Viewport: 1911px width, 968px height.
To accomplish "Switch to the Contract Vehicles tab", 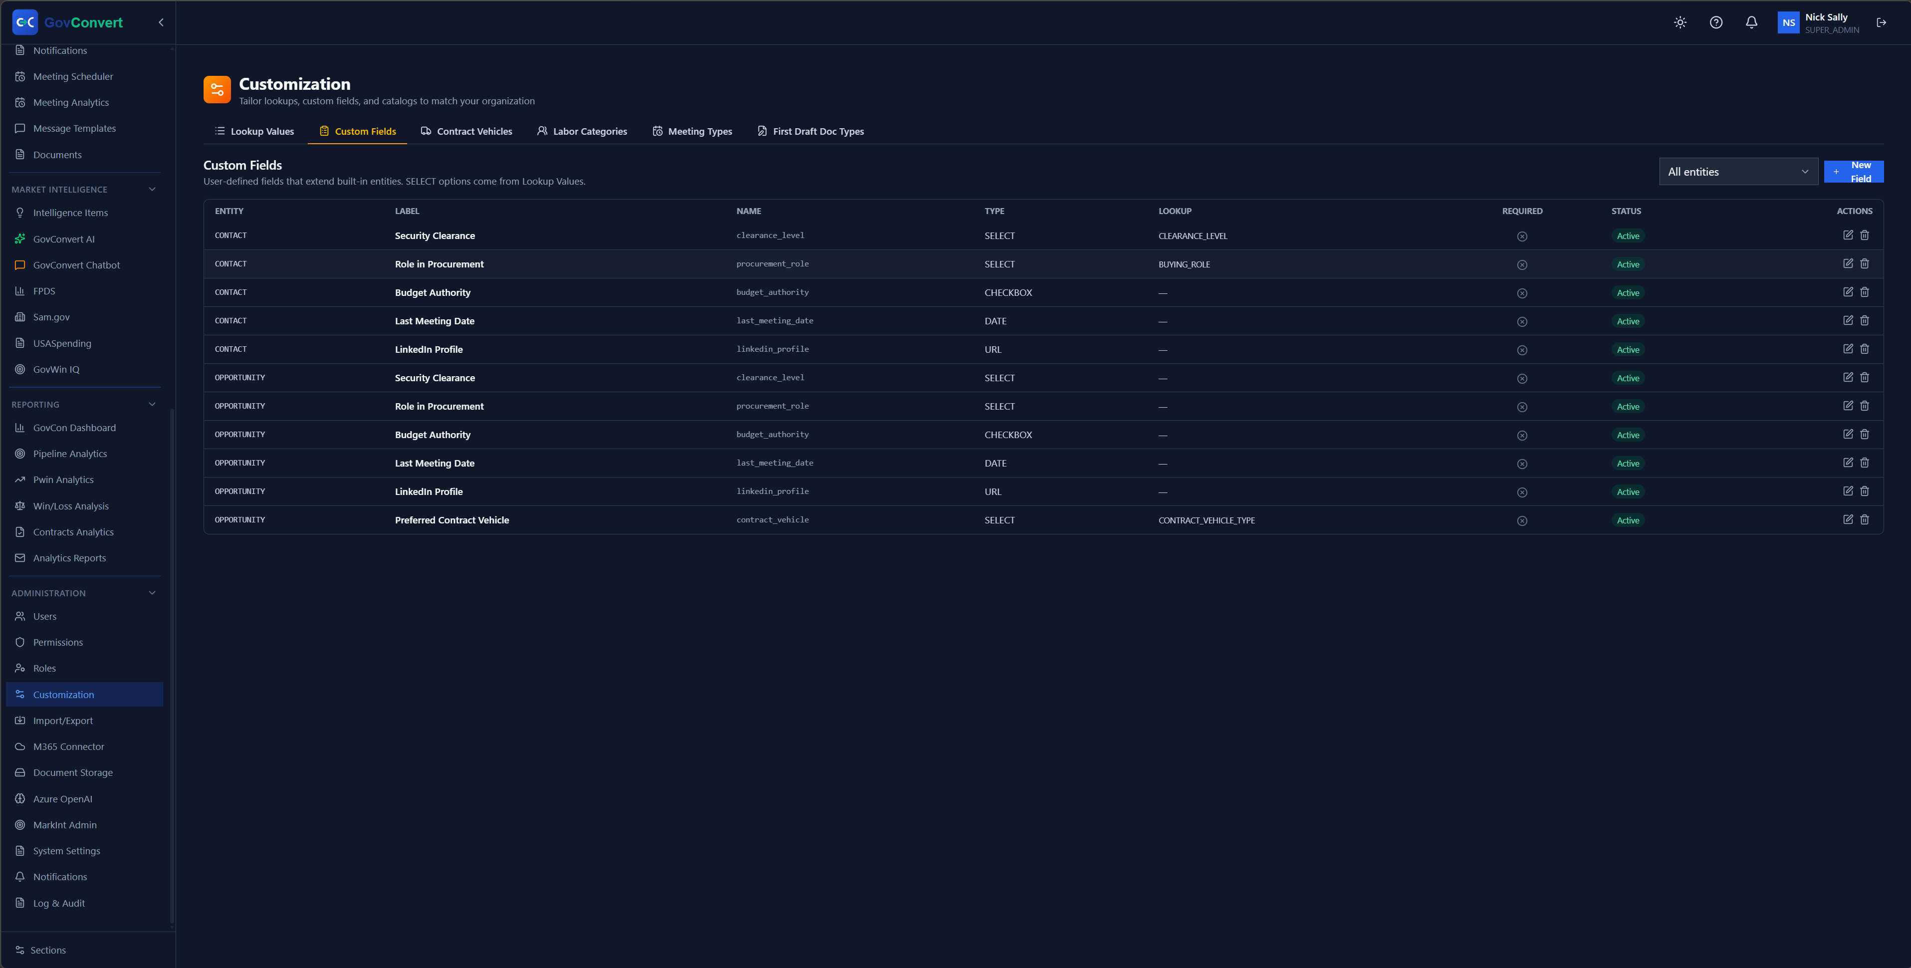I will (467, 131).
